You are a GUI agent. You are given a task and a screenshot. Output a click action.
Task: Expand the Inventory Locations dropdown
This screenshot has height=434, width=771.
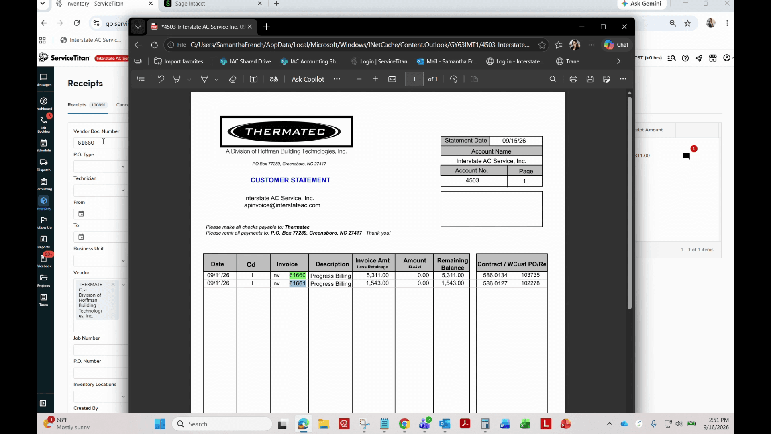tap(123, 397)
